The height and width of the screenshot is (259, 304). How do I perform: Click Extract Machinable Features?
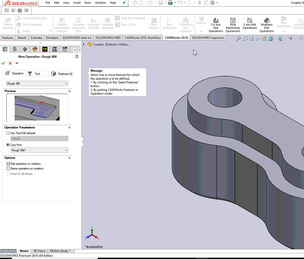click(62, 25)
